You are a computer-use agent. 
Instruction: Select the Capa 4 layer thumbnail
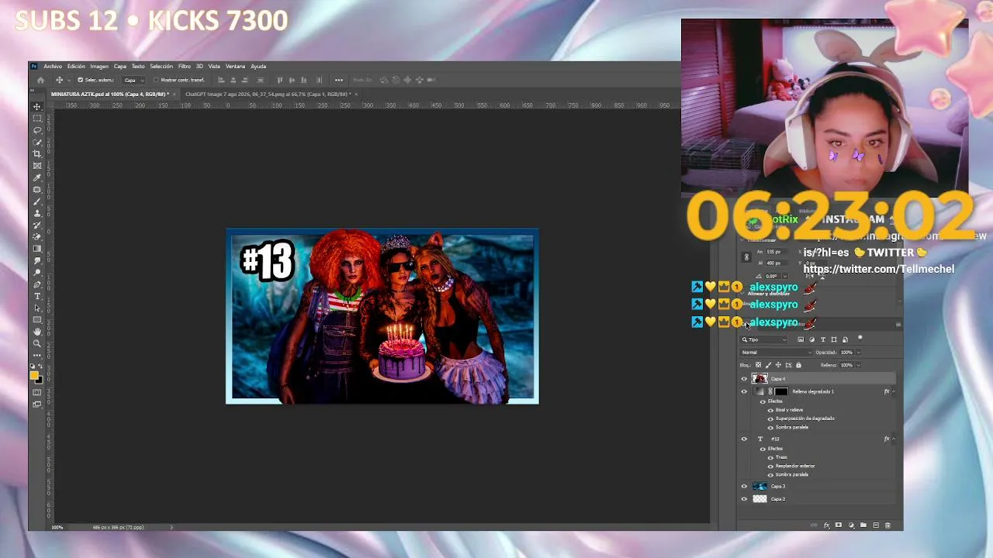(x=759, y=379)
